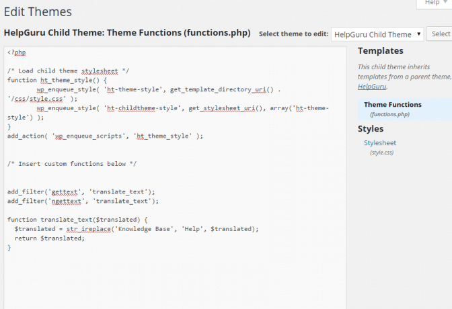Click the 'Styles' sidebar heading

click(x=371, y=129)
